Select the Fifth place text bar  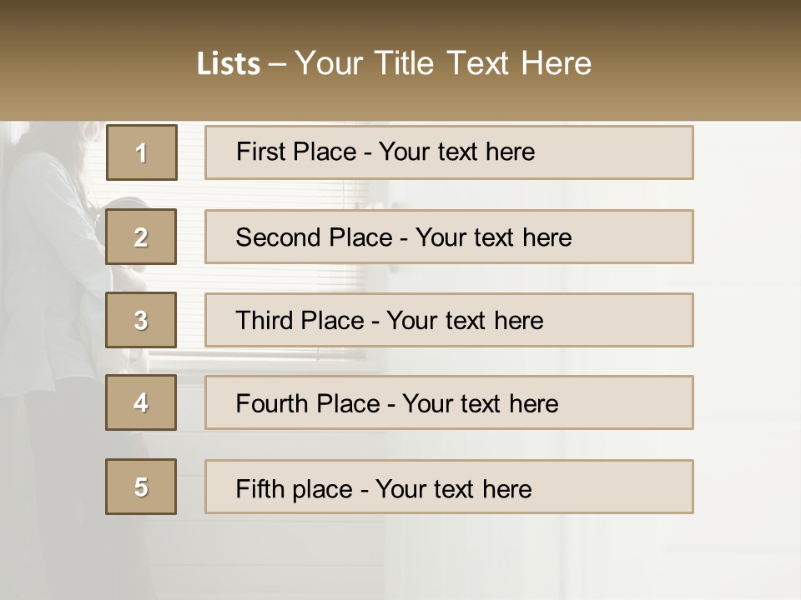pos(449,487)
